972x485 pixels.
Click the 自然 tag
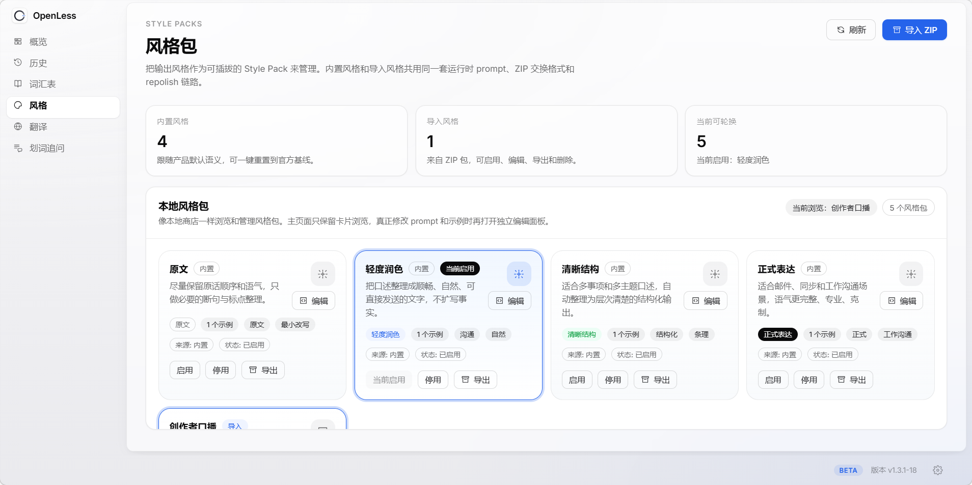[499, 334]
